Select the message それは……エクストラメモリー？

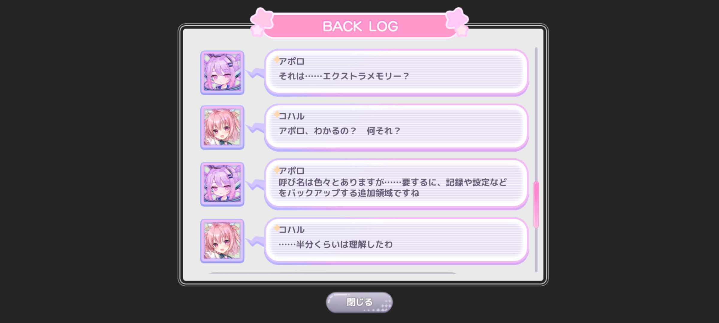(x=396, y=73)
